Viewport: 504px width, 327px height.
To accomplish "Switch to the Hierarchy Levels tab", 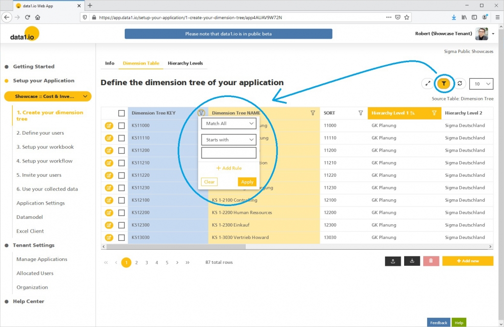I will [185, 63].
